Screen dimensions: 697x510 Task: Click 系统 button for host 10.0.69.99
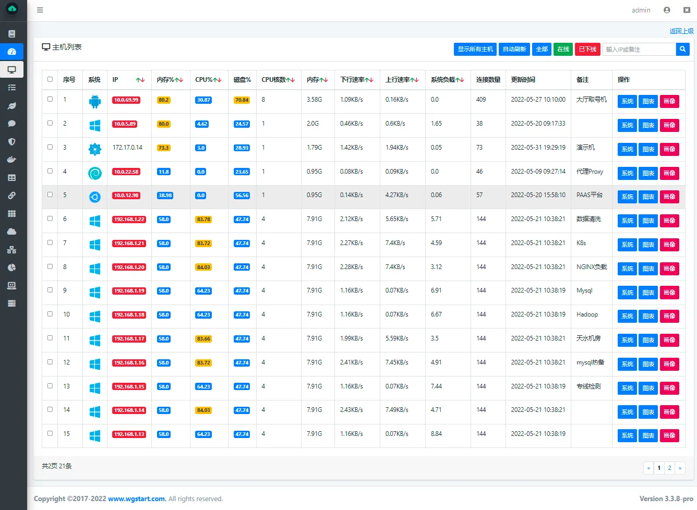[627, 101]
